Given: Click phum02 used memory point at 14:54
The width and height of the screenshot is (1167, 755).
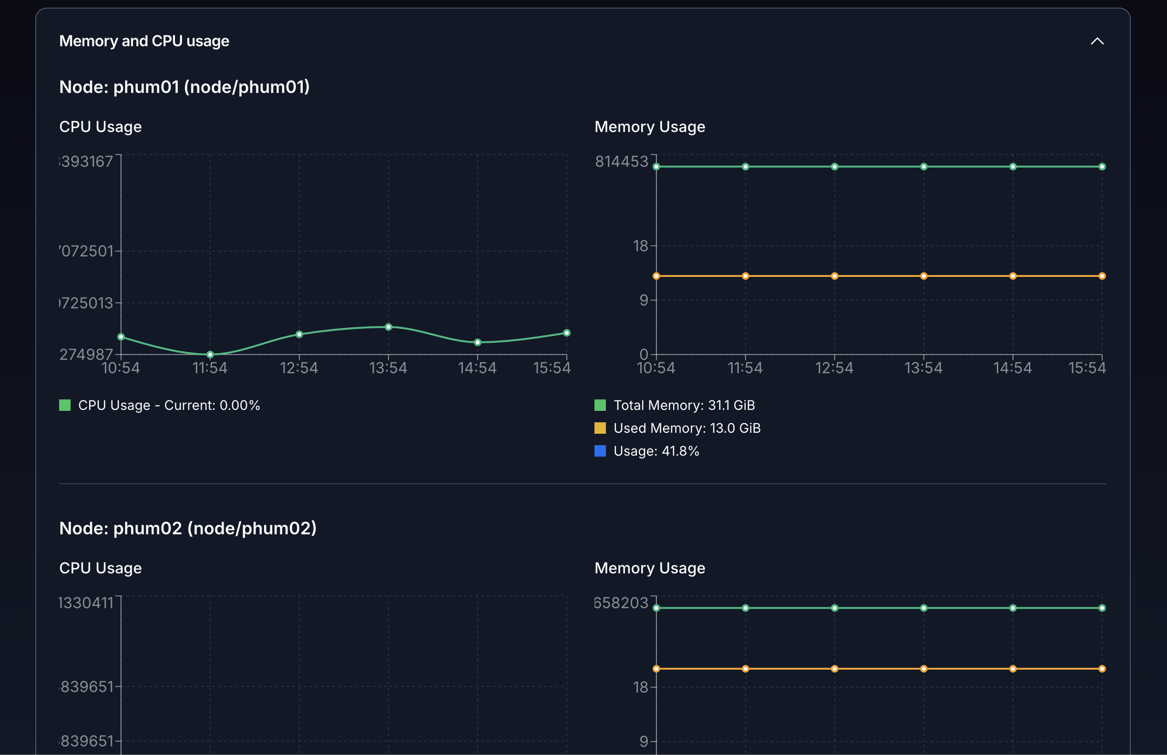Looking at the screenshot, I should [1013, 669].
